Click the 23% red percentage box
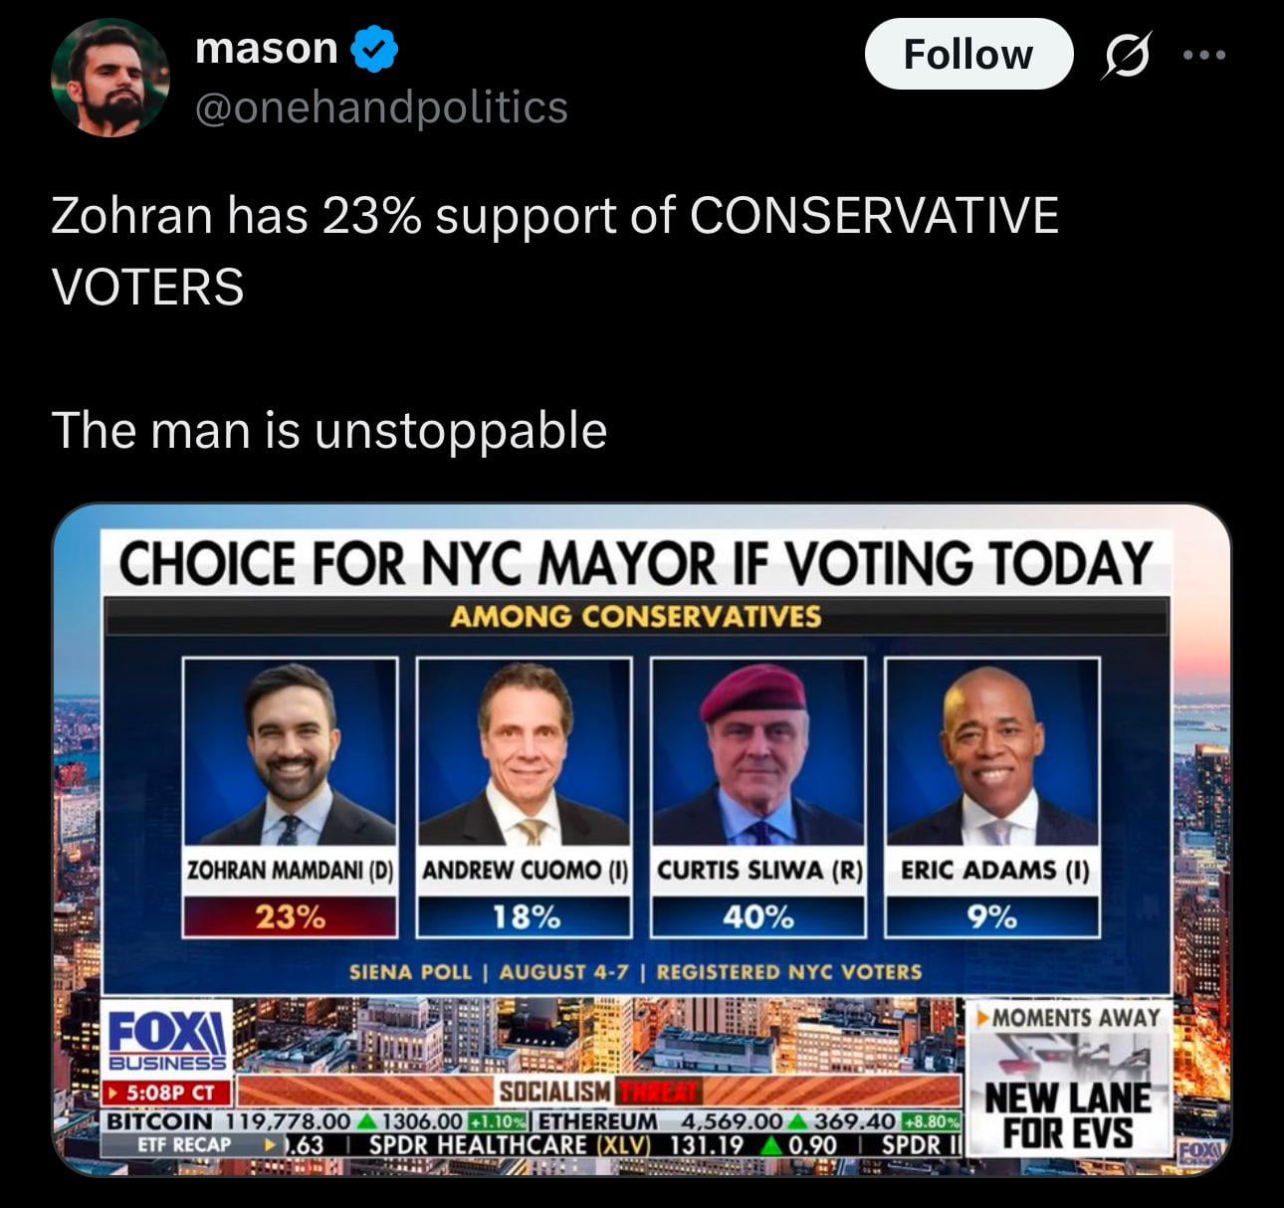1284x1208 pixels. 290,915
